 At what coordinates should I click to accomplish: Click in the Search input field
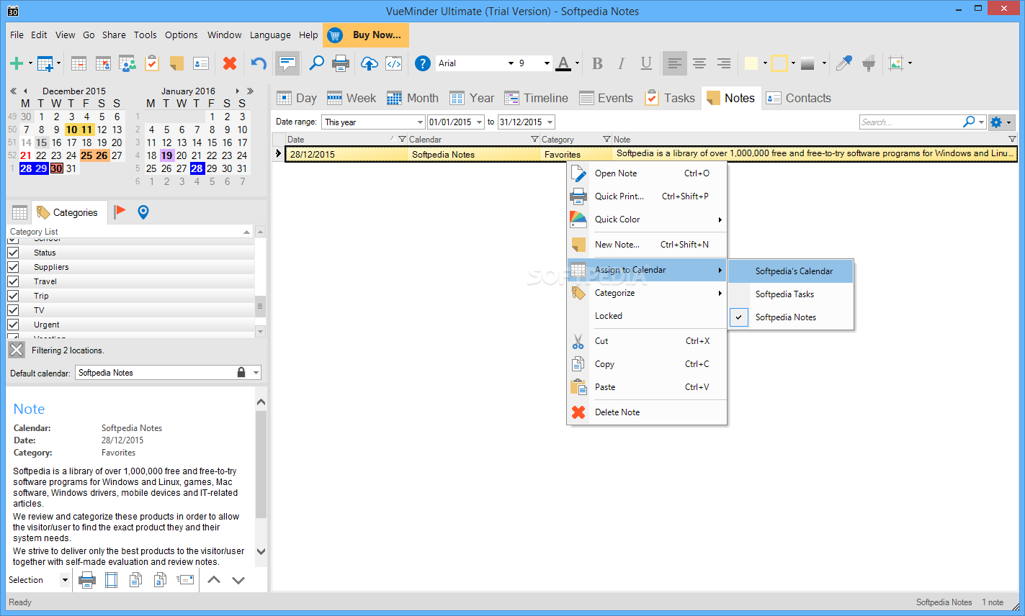coord(909,122)
